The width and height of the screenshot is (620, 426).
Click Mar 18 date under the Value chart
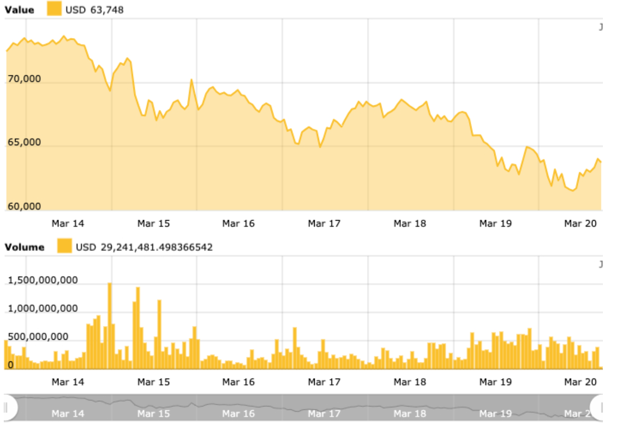410,223
